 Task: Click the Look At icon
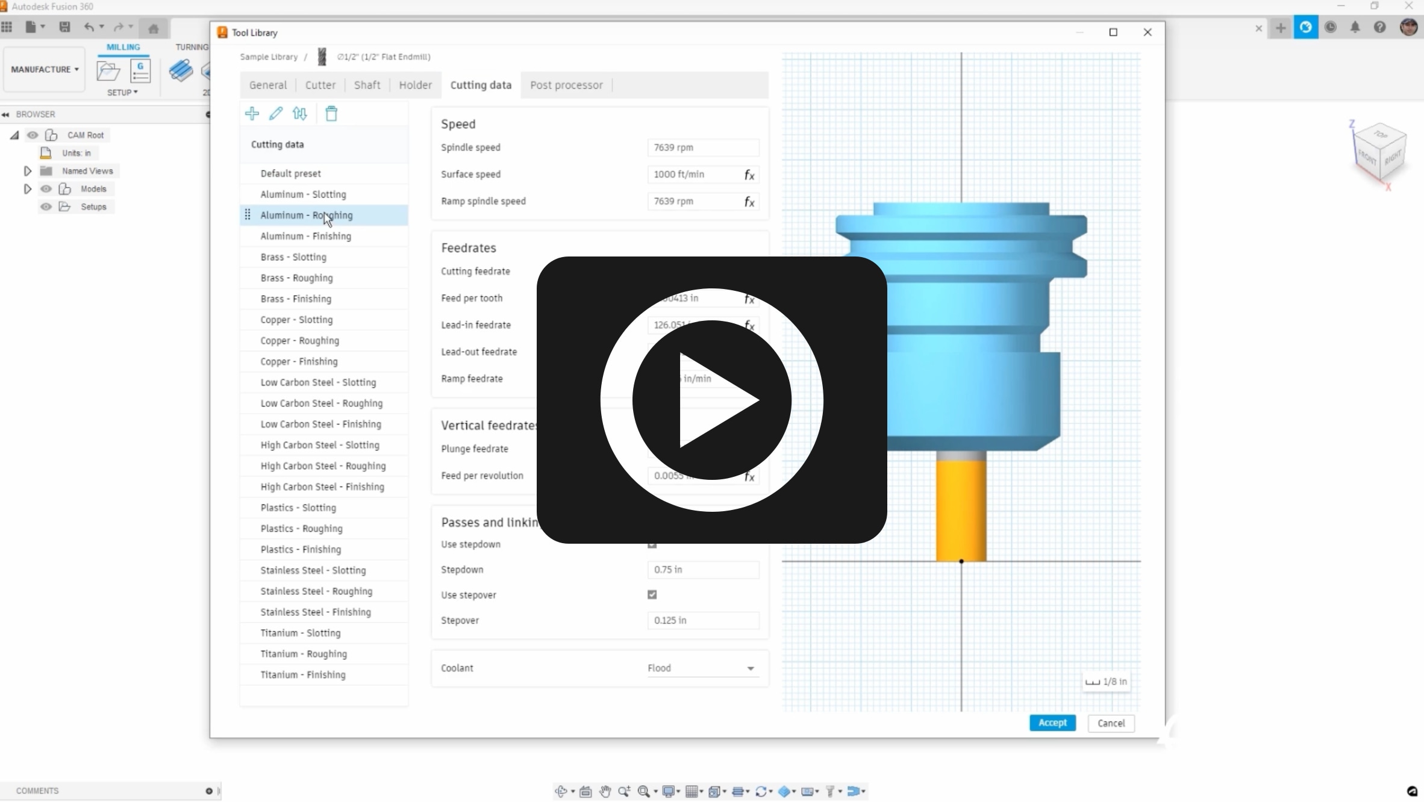coord(586,791)
